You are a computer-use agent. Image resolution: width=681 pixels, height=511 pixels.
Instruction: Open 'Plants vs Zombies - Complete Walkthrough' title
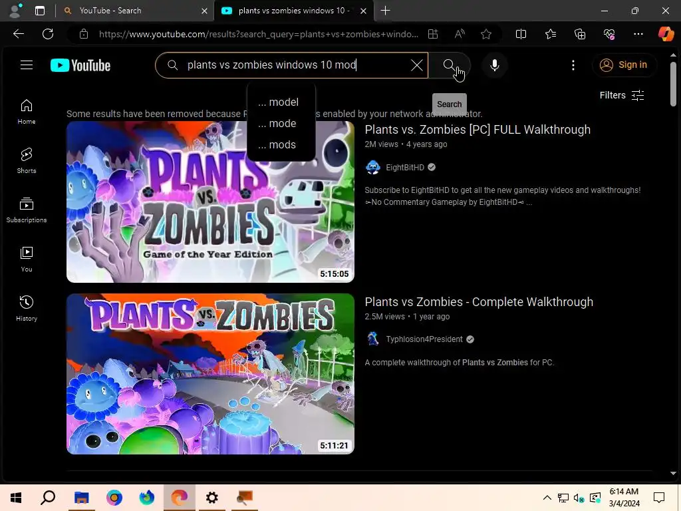pyautogui.click(x=479, y=302)
